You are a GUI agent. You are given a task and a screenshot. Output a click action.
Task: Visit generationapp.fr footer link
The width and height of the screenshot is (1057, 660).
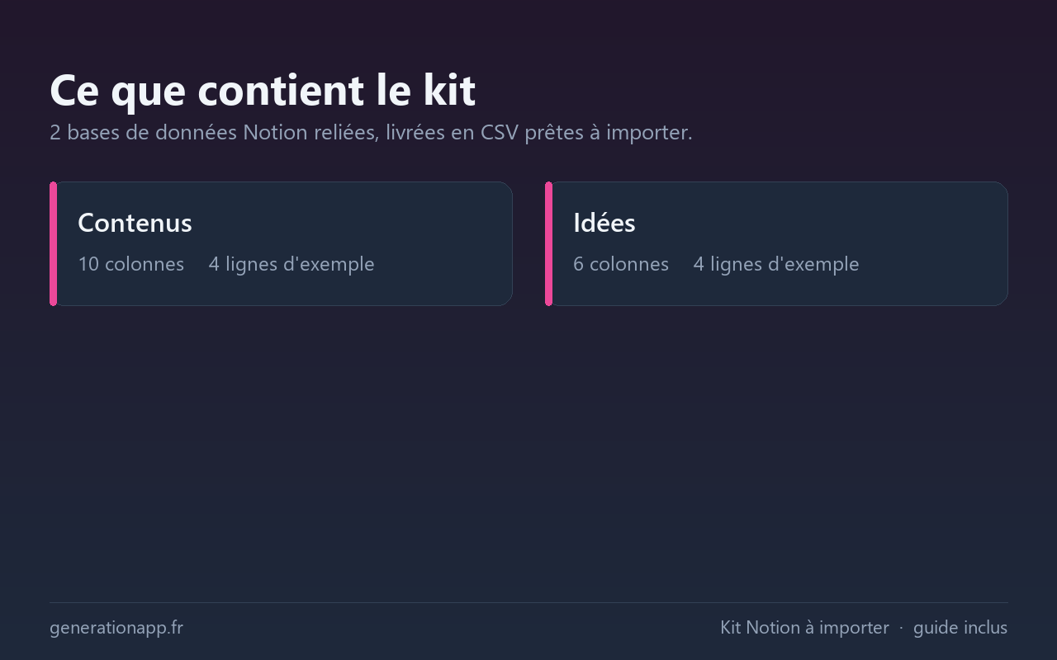116,628
